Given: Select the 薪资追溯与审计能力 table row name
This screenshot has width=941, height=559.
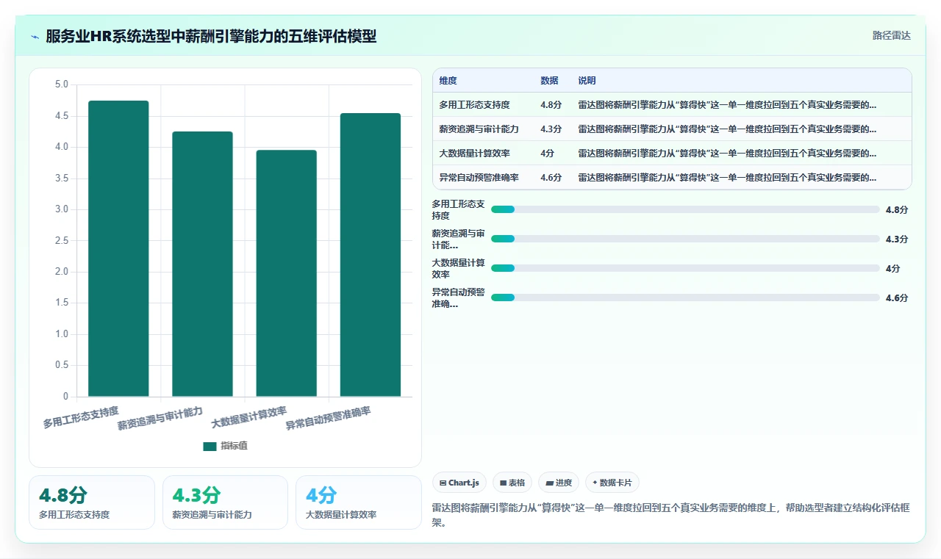Looking at the screenshot, I should 479,129.
